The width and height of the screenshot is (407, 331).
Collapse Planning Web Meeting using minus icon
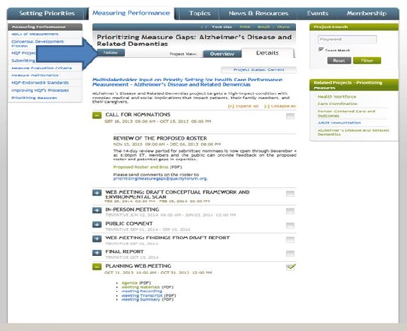click(97, 267)
